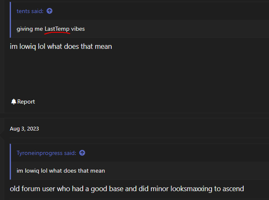Click the word "lowiq" in the first reply
Image resolution: width=269 pixels, height=200 pixels.
point(28,46)
